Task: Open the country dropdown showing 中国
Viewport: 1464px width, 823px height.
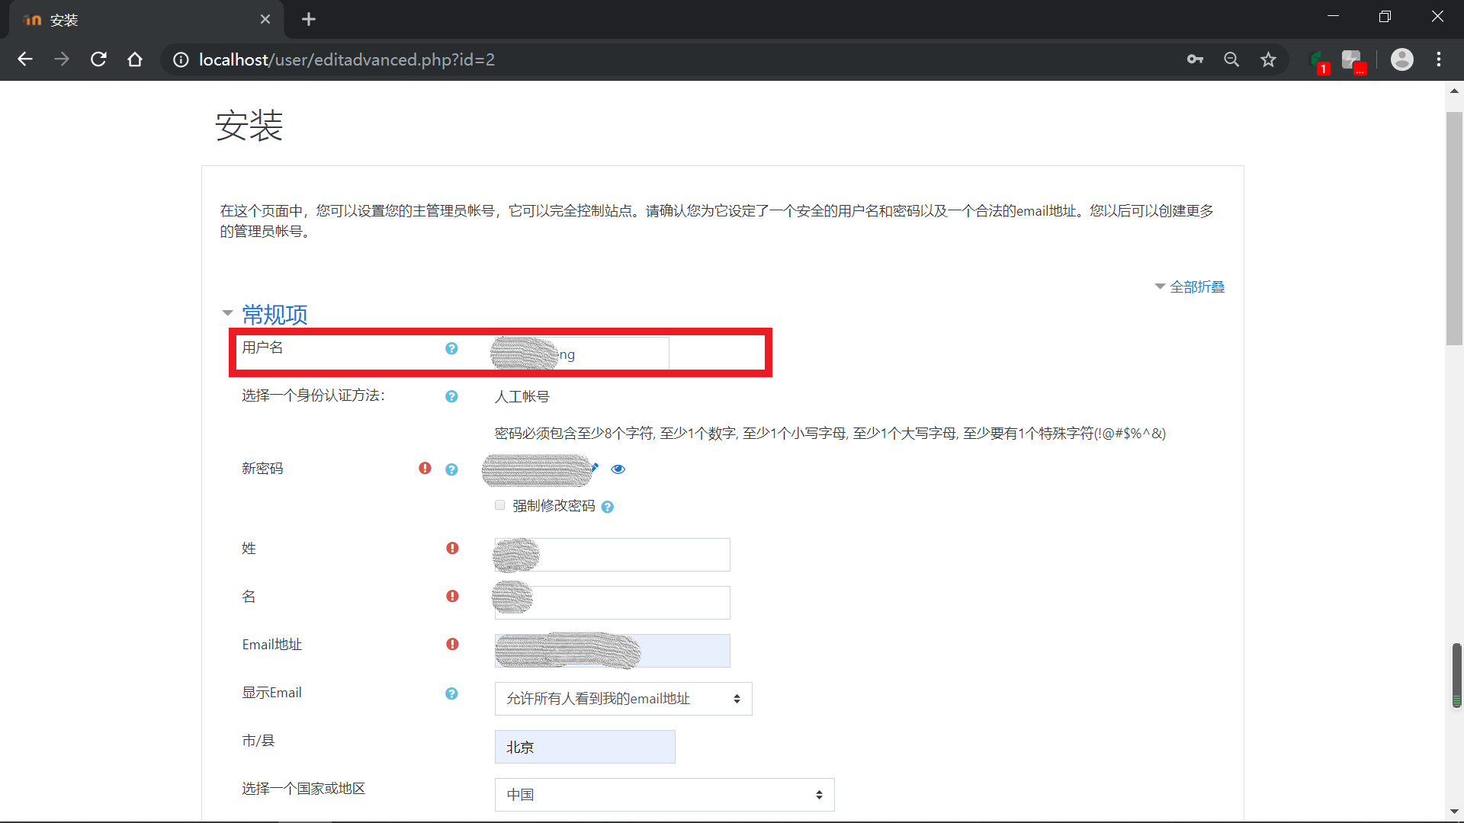Action: pyautogui.click(x=663, y=794)
